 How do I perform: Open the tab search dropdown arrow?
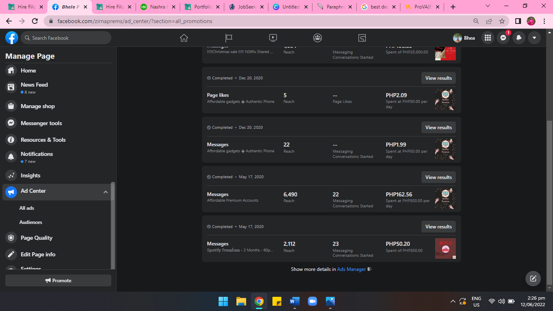coord(488,6)
